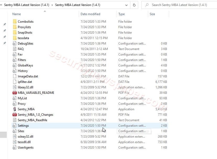Click date 4/19/2011 12:15 PM
The height and width of the screenshot is (159, 217).
94,38
